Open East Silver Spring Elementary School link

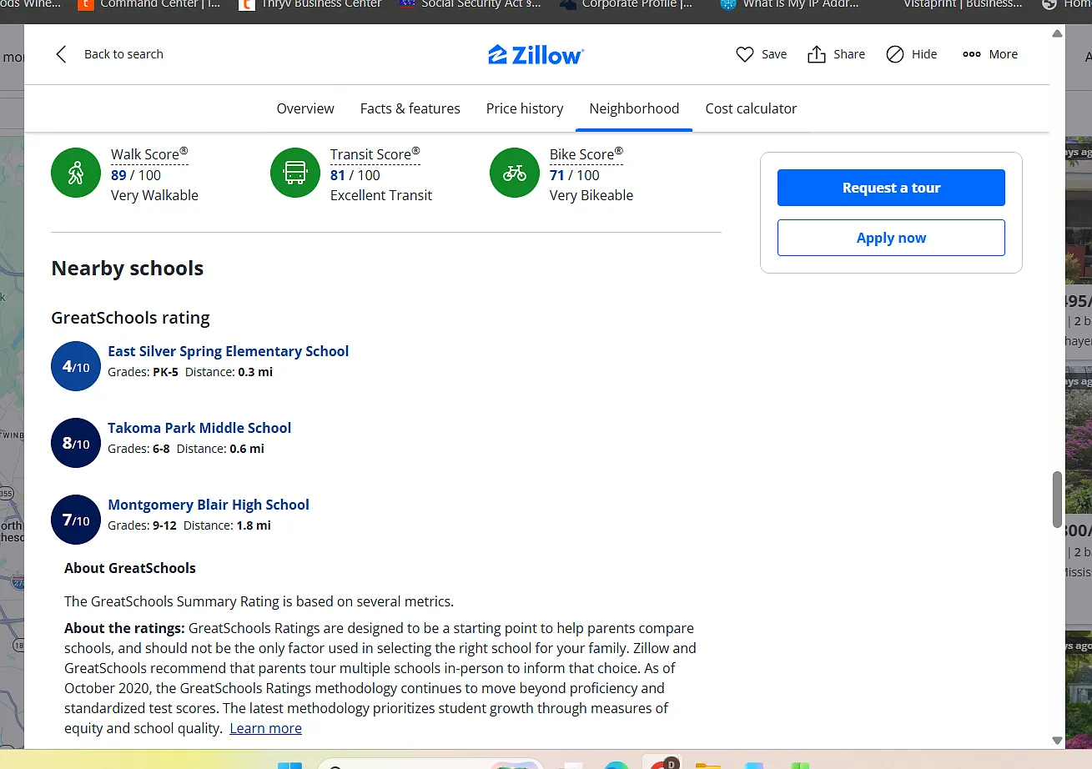coord(229,351)
